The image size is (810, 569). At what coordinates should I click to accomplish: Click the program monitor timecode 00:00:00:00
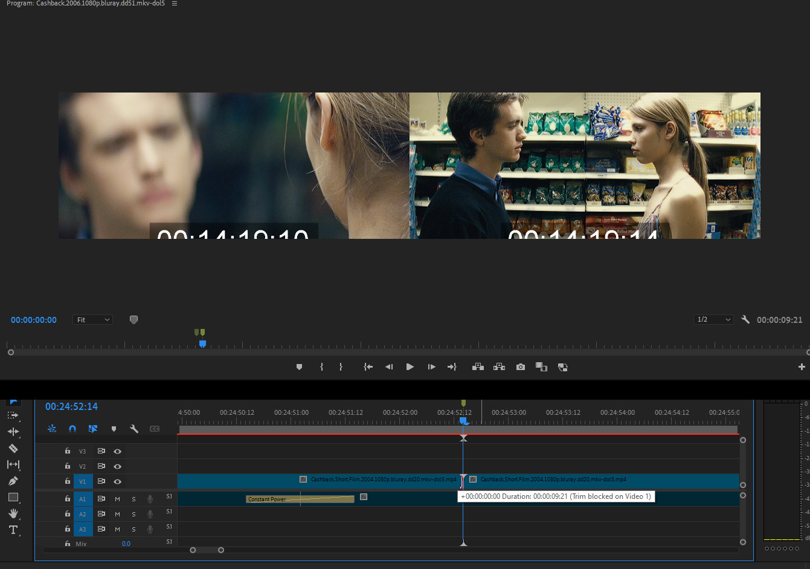[34, 320]
